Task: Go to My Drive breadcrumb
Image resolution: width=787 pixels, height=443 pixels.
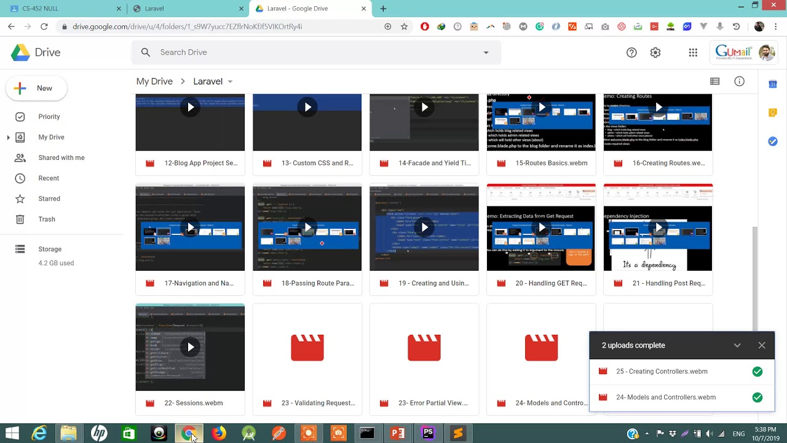Action: click(x=154, y=81)
